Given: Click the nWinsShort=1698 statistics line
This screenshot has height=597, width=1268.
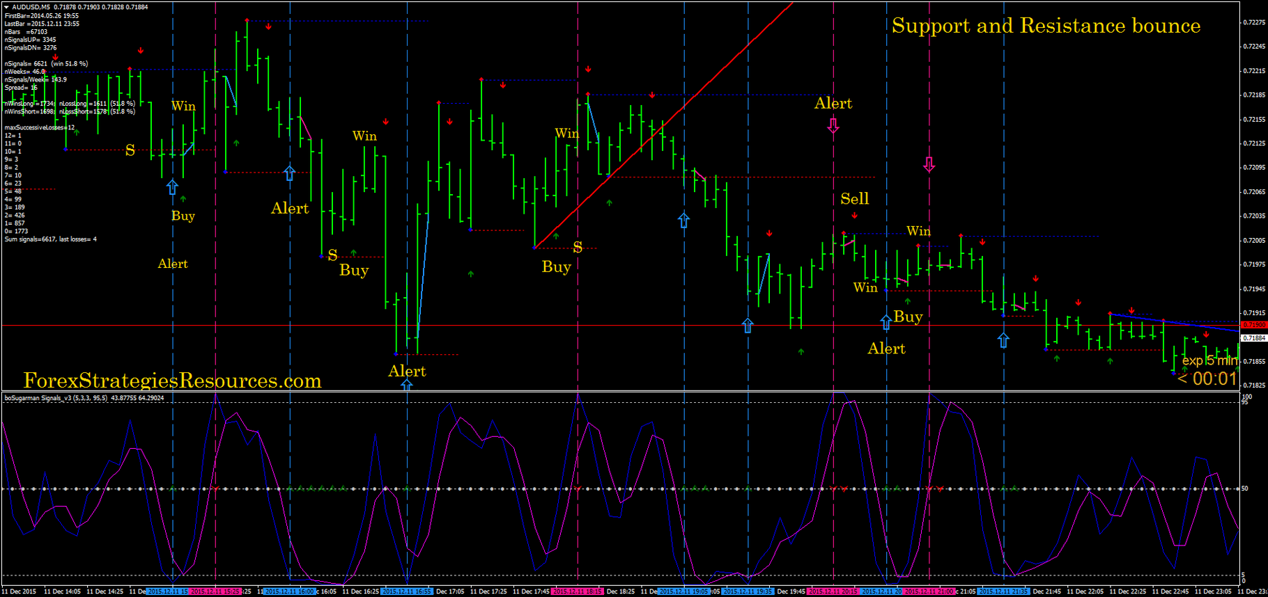Looking at the screenshot, I should tap(70, 111).
